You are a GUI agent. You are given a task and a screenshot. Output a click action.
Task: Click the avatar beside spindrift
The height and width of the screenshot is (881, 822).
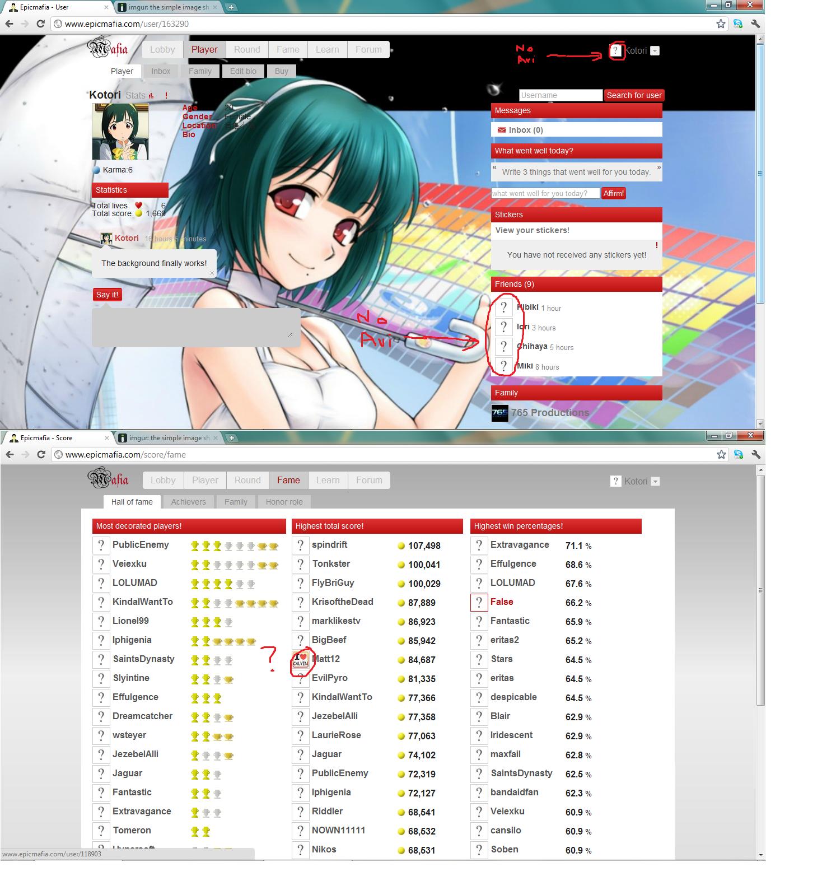[300, 545]
